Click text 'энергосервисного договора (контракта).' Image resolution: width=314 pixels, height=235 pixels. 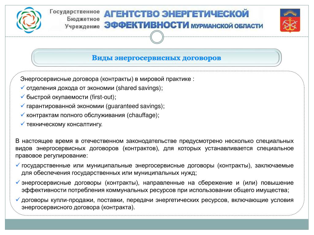pos(78,207)
